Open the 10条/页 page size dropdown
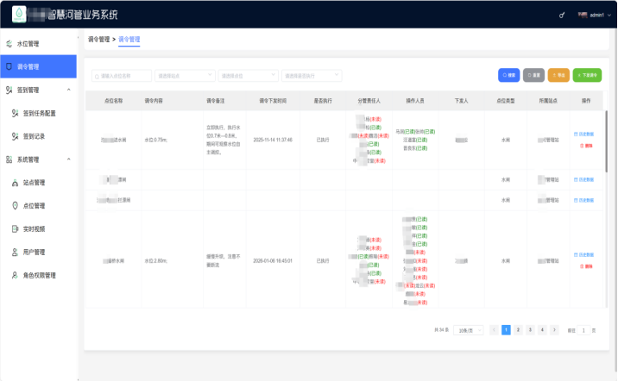 pos(467,330)
